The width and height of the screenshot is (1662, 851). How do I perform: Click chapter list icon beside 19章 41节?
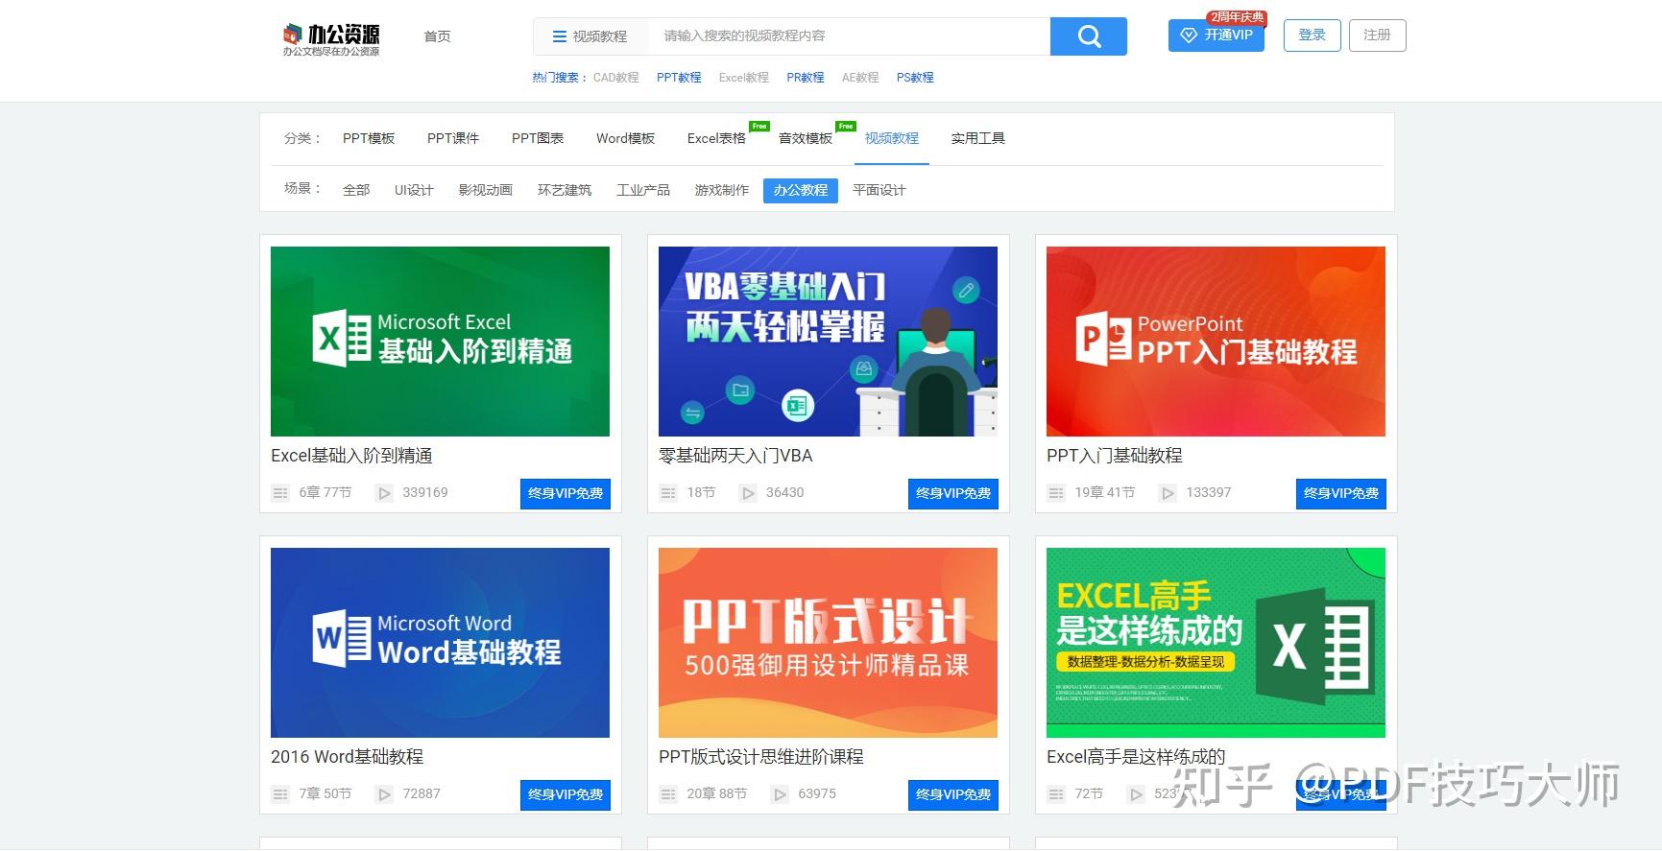pos(1056,493)
